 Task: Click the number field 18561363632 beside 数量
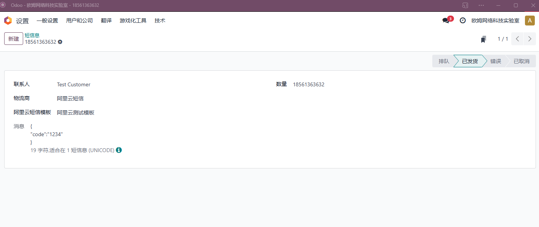coord(309,84)
